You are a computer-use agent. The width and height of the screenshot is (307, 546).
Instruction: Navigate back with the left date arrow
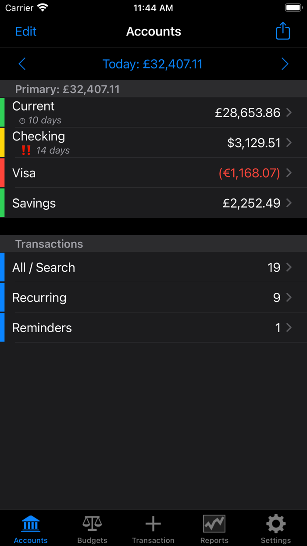click(22, 64)
